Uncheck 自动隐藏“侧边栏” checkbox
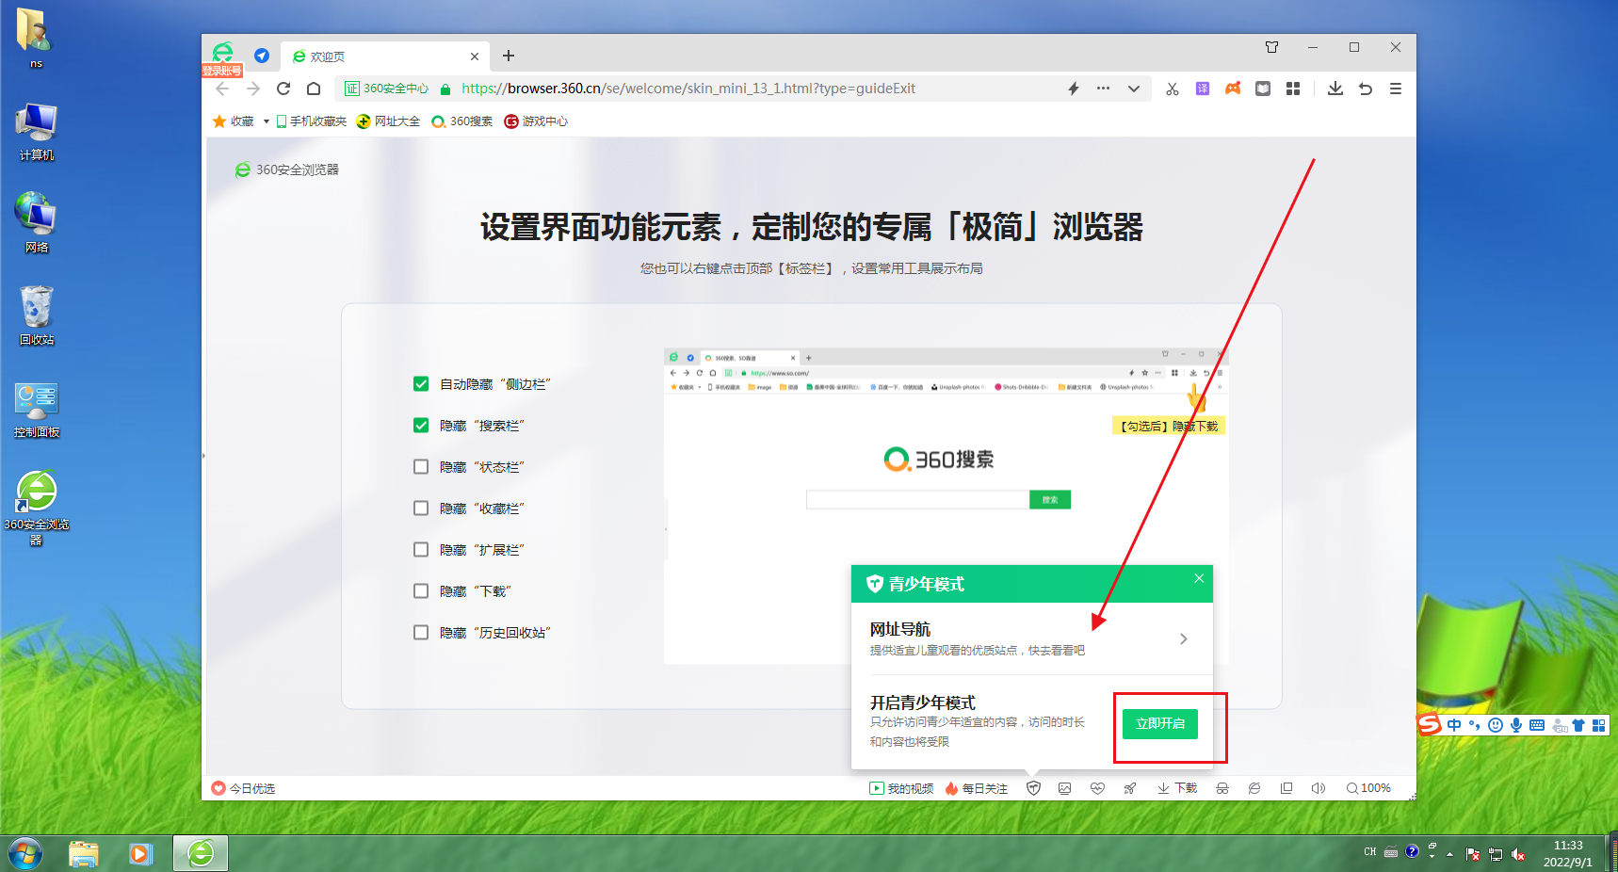Image resolution: width=1618 pixels, height=872 pixels. click(421, 383)
